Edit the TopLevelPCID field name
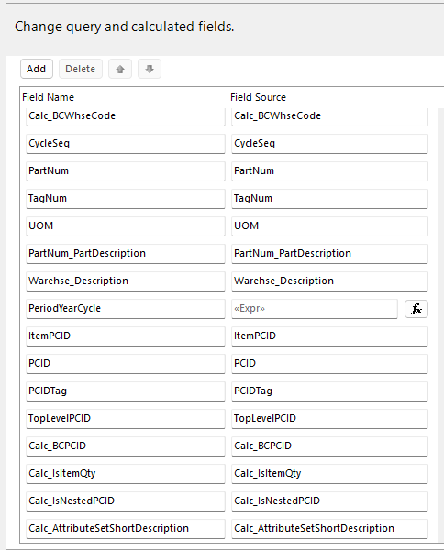The height and width of the screenshot is (550, 444). pyautogui.click(x=126, y=419)
